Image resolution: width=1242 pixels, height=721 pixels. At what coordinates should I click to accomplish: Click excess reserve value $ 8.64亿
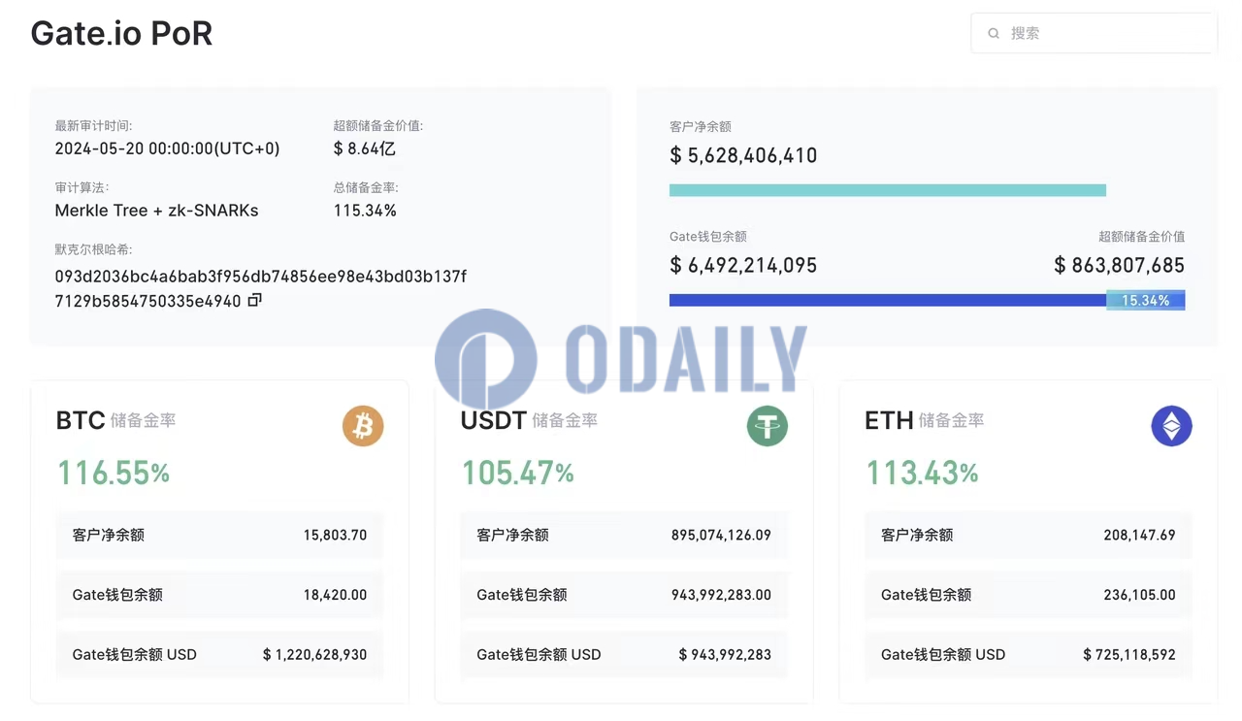(365, 148)
